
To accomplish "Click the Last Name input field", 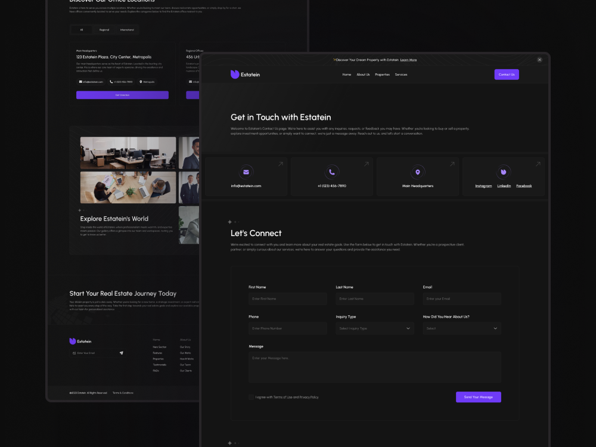I will pos(374,299).
